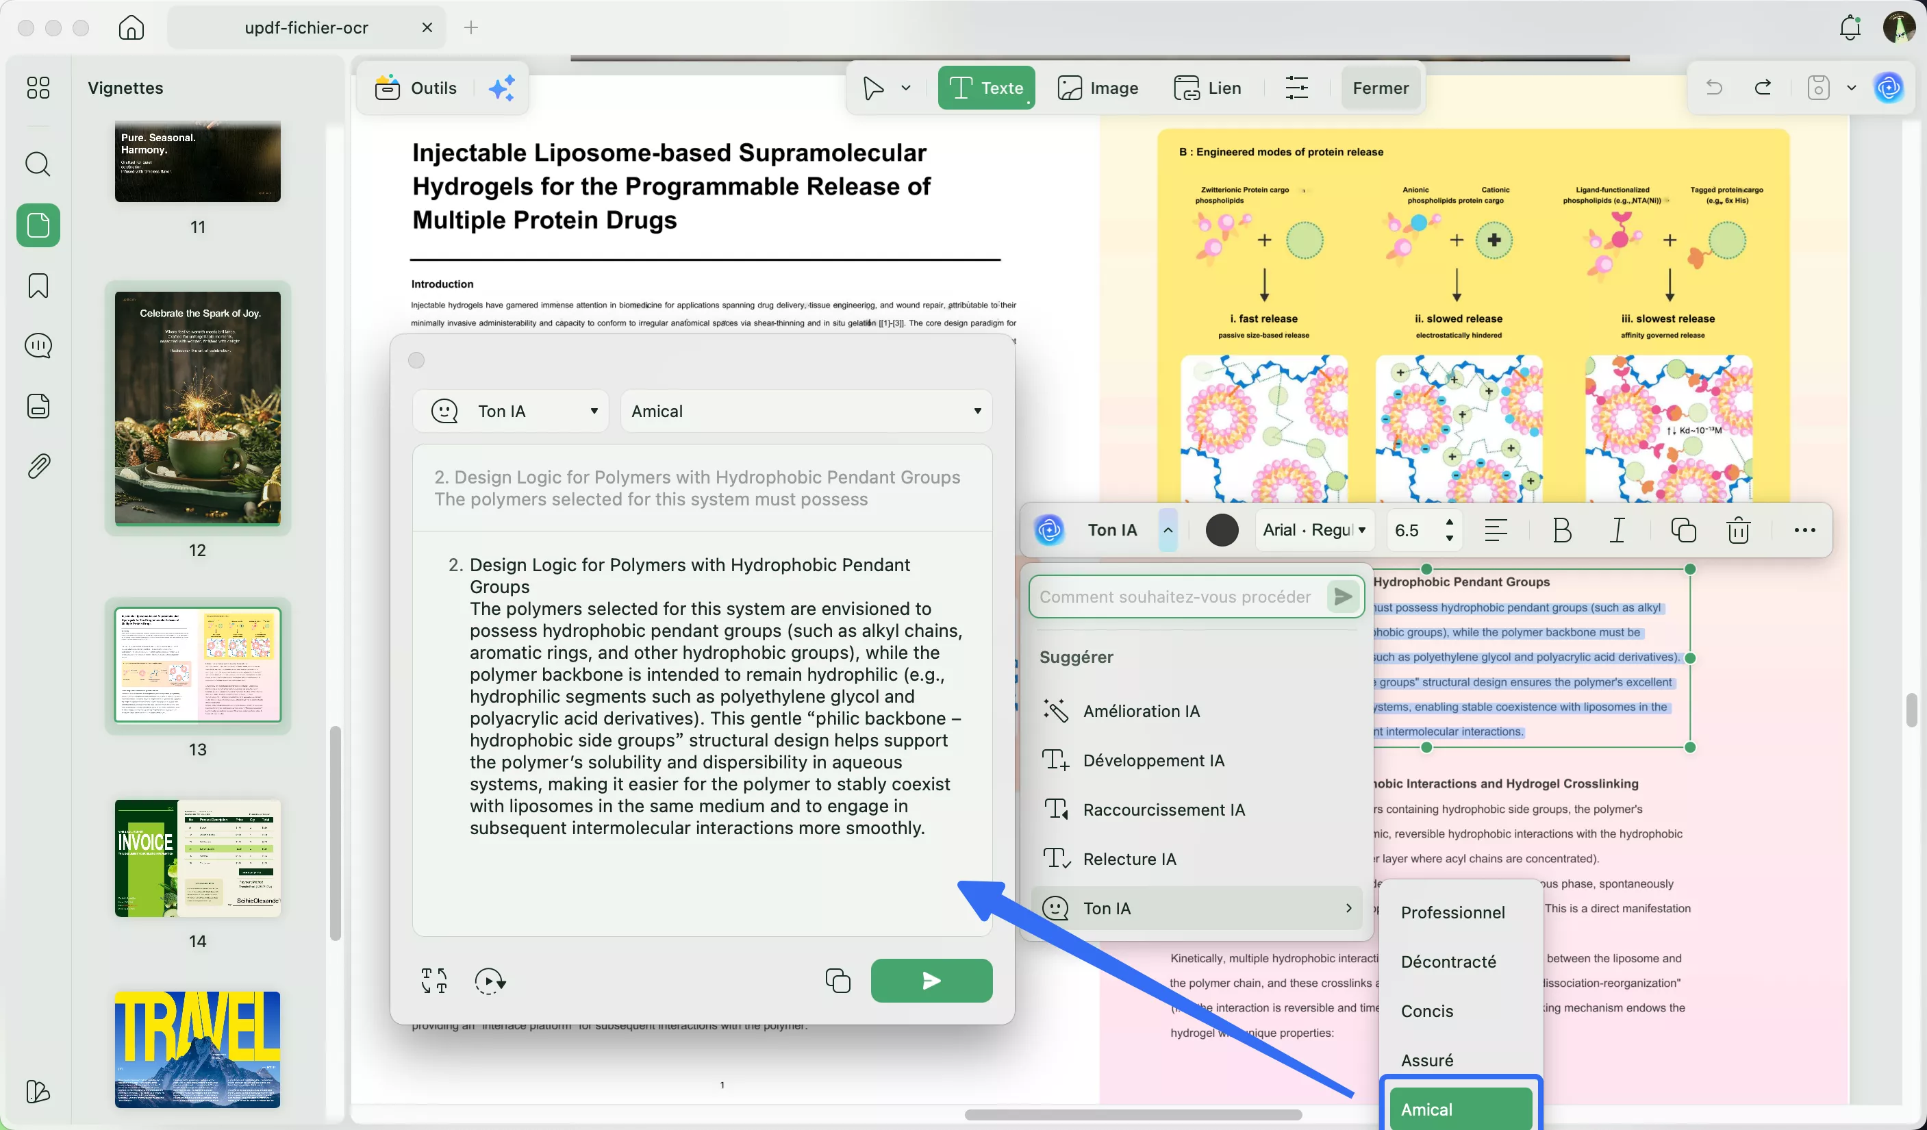Select Professionnel from the tone submenu
This screenshot has height=1130, width=1927.
tap(1452, 912)
